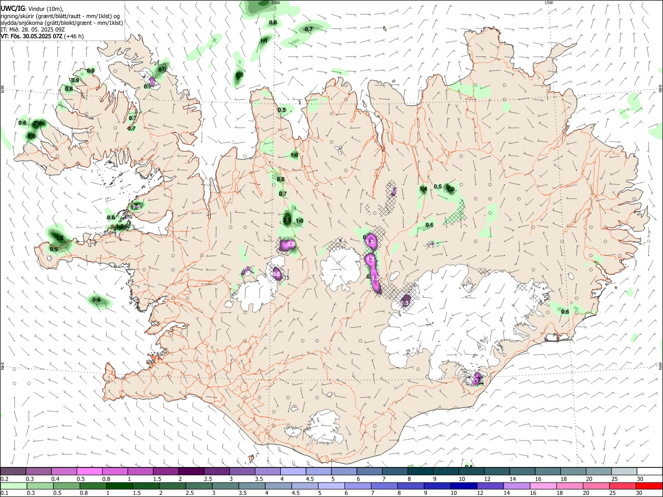
Task: Click the bright red 30 swatch in the rain scale
Action: 650,486
